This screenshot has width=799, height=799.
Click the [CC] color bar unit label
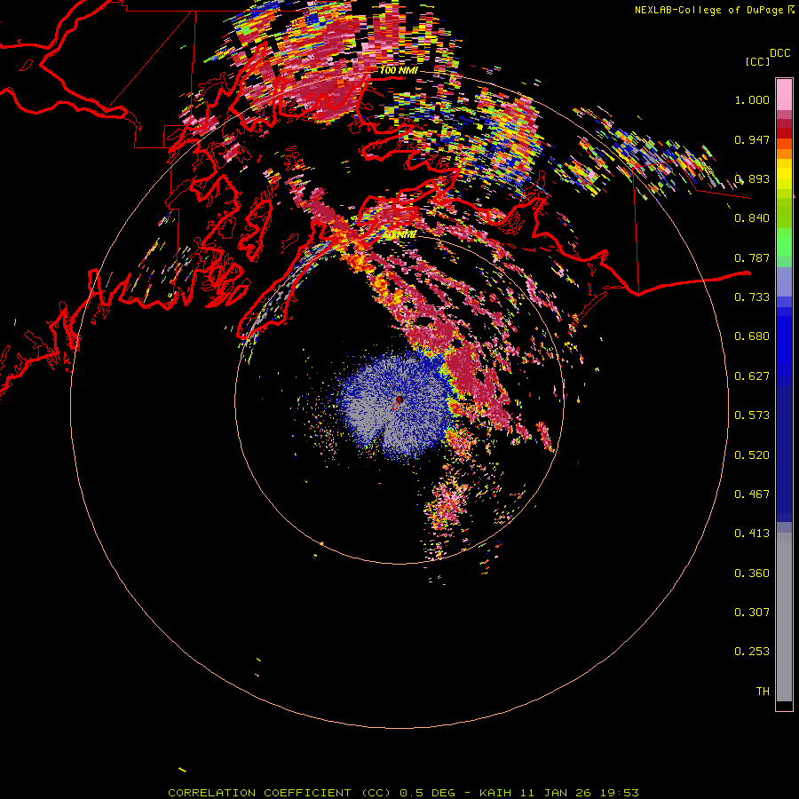click(x=757, y=61)
